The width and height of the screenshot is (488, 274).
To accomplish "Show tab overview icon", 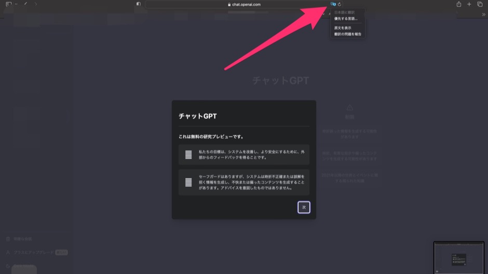I will tap(480, 4).
